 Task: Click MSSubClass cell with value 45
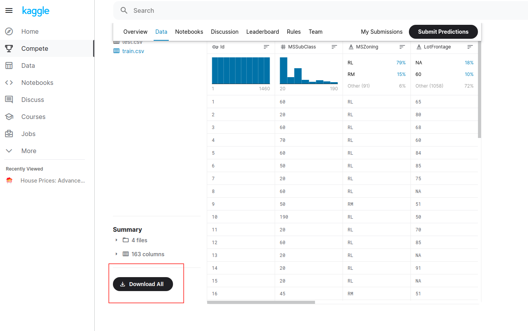tap(309, 293)
